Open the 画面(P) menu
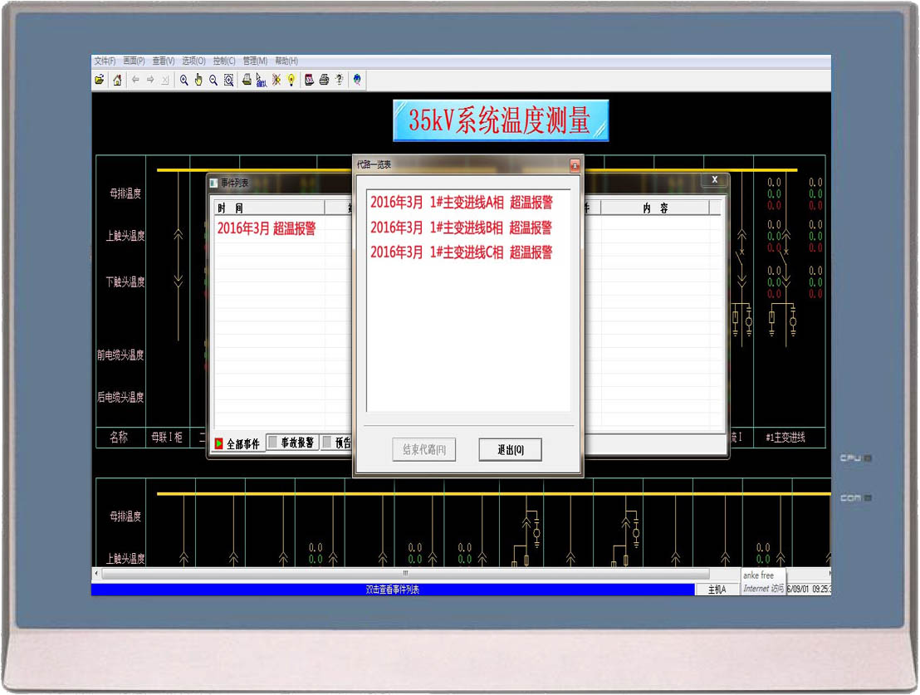This screenshot has width=920, height=695. point(135,61)
